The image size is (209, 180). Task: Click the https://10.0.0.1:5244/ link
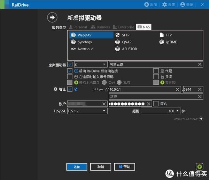pyautogui.click(x=186, y=119)
